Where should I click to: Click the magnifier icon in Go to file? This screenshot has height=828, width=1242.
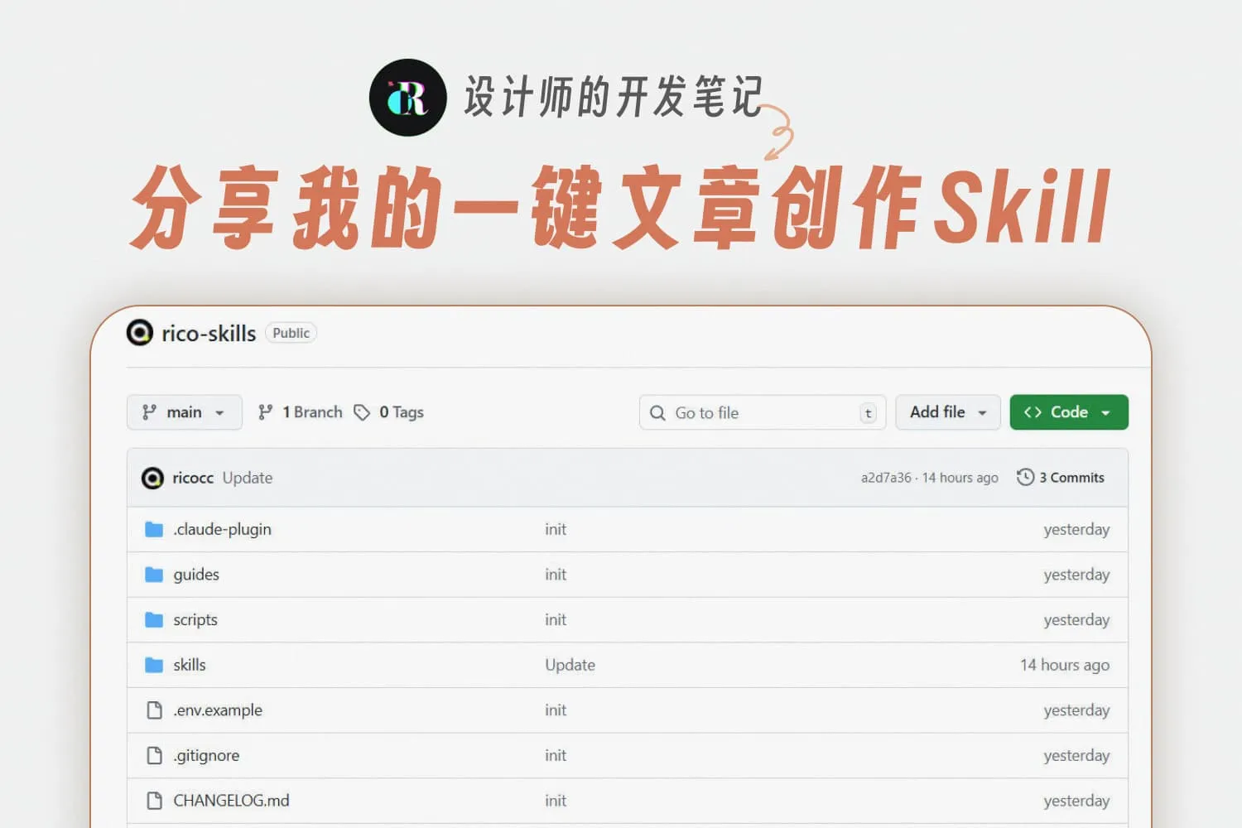[x=657, y=412]
